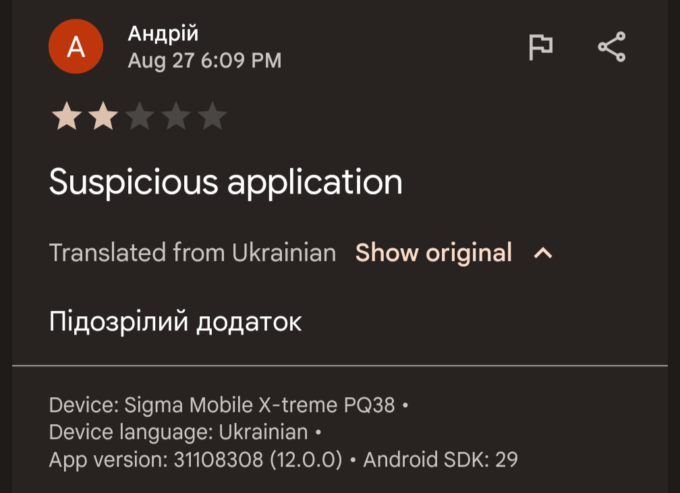The height and width of the screenshot is (493, 680).
Task: Click the 'Translated from Ukrainian' label
Action: coord(192,253)
